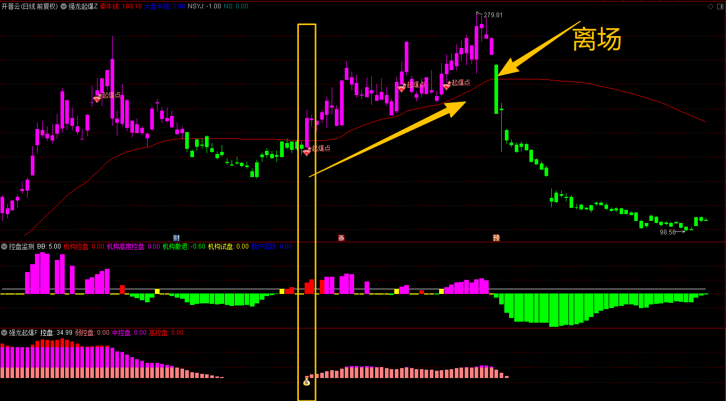Click the rightmost 起爆点 diamond signal icon

click(x=446, y=87)
